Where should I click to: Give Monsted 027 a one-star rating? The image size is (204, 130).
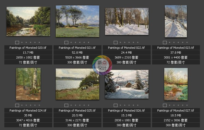[169, 105]
